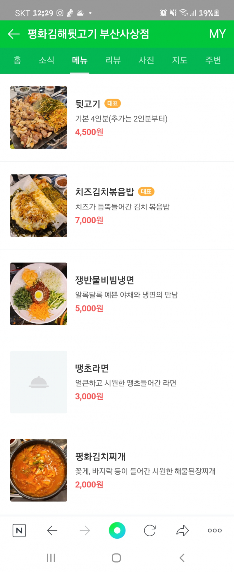
Task: Tap the back arrow in green header
Action: (x=13, y=34)
